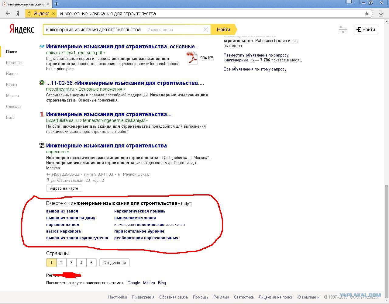Close the current browser tab

48,4
